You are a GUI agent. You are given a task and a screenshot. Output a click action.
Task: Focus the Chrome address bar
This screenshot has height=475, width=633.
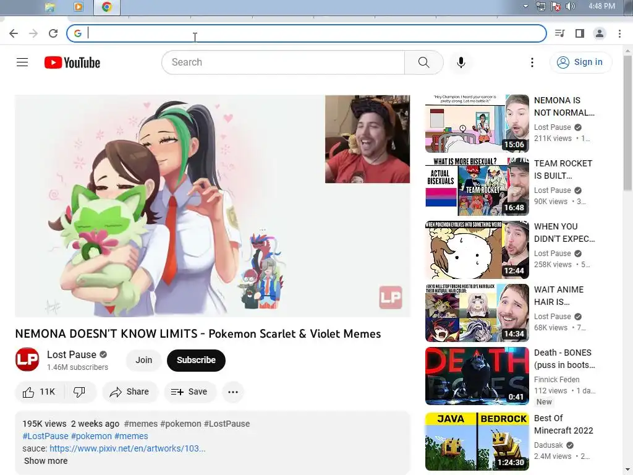pos(307,33)
